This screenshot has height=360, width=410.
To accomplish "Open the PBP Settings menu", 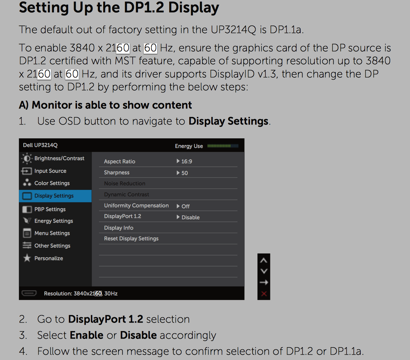I will [x=55, y=209].
